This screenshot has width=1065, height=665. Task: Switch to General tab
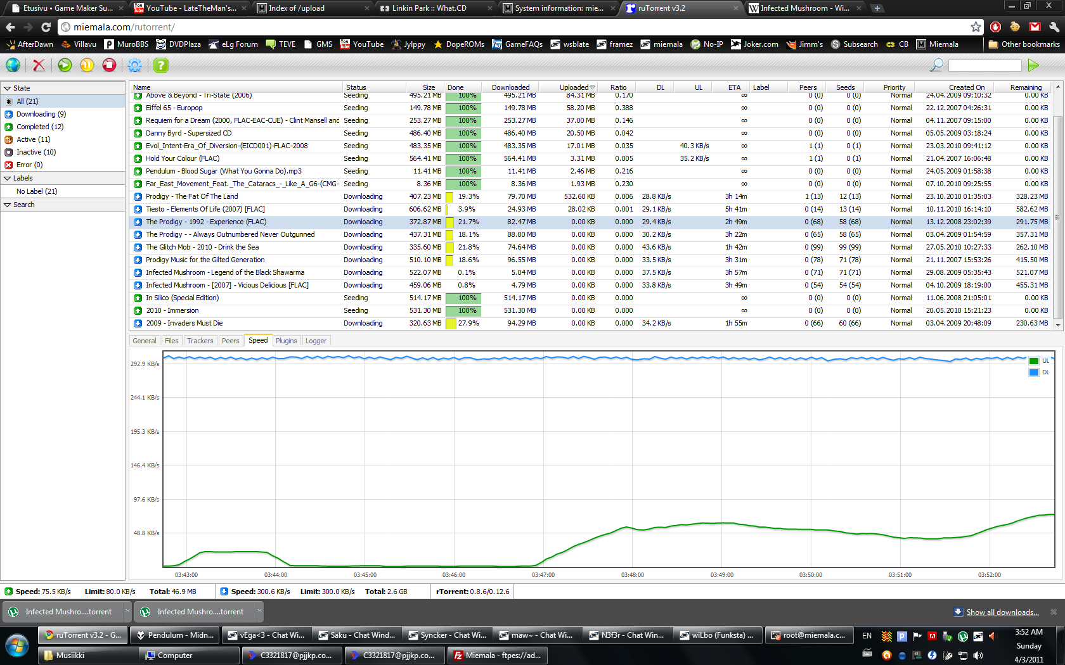(x=145, y=341)
